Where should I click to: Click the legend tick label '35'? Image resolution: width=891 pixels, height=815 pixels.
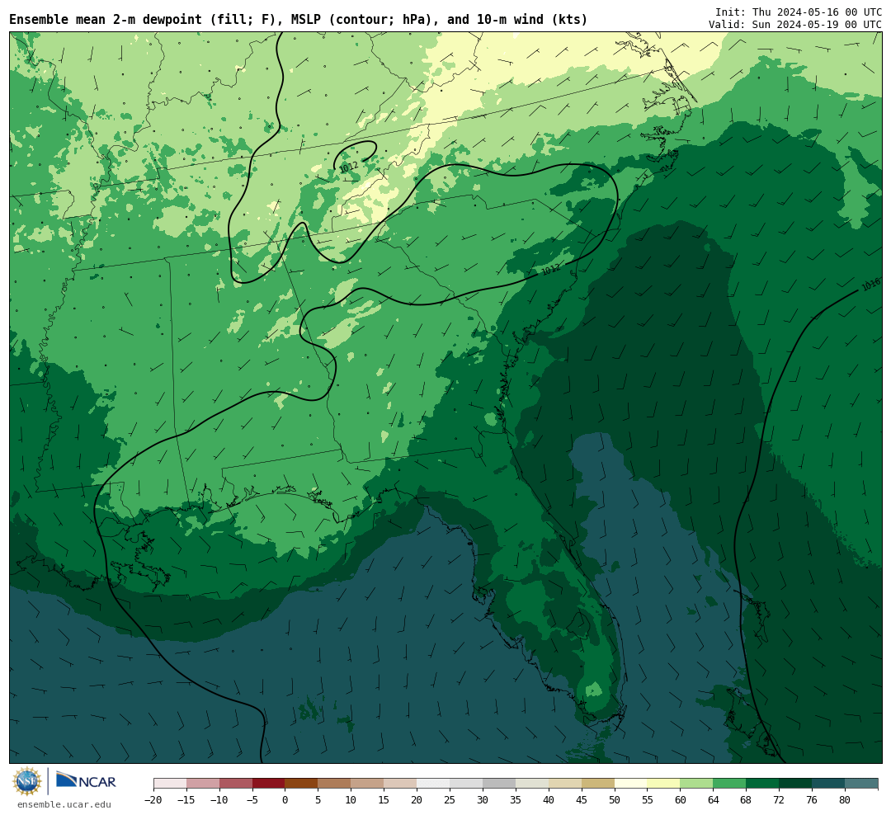(x=516, y=800)
